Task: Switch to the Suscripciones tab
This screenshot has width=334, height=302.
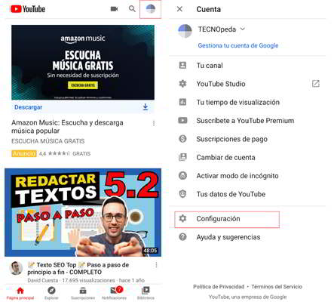Action: (83, 294)
